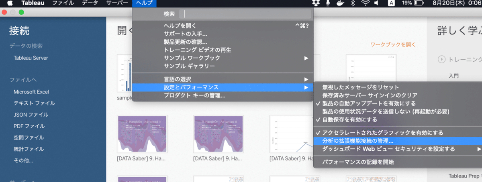Select ヘルプを開く

(x=223, y=26)
